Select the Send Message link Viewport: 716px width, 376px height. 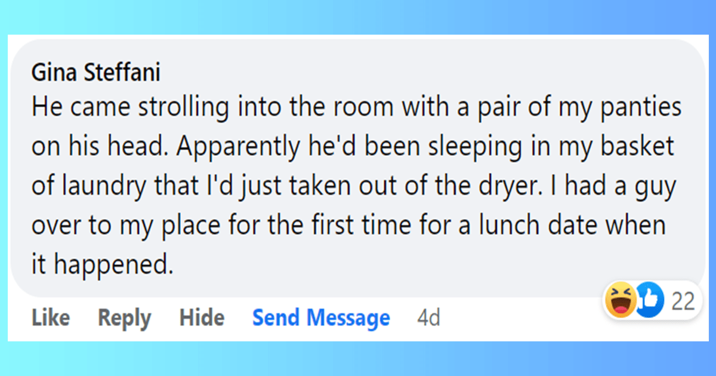pyautogui.click(x=321, y=319)
